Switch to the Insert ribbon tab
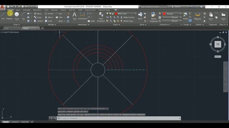 (18, 10)
